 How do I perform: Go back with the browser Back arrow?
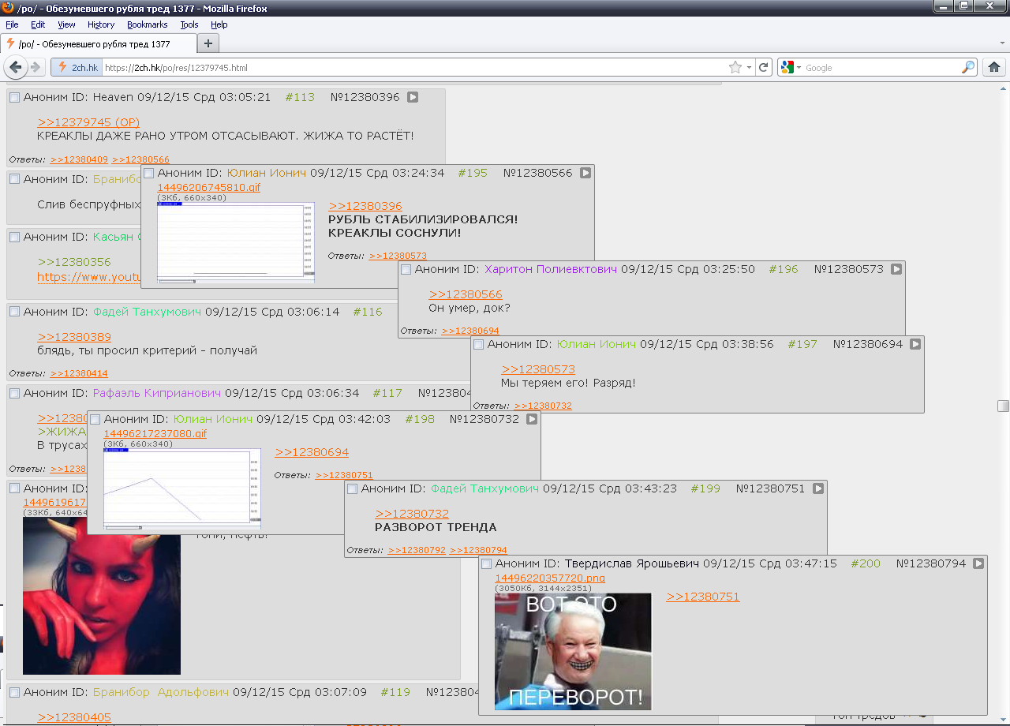coord(16,67)
